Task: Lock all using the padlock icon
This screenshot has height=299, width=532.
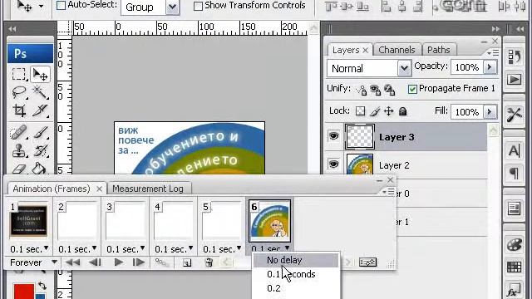Action: coord(402,111)
